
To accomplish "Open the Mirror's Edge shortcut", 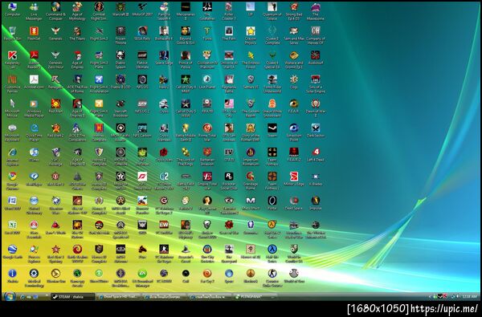I will [x=294, y=180].
